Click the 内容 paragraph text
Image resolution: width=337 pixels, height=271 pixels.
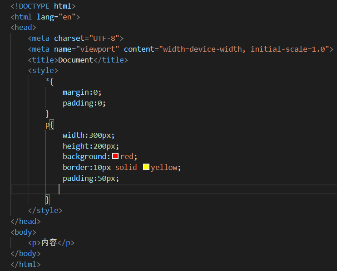(50, 243)
